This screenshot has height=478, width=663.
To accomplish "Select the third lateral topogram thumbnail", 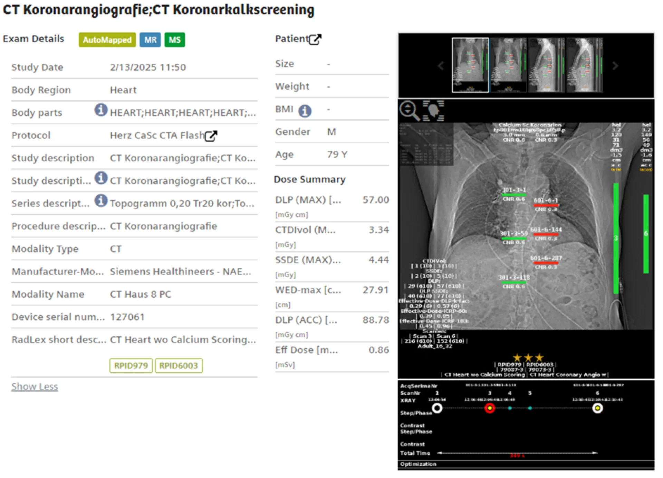I will click(x=546, y=65).
